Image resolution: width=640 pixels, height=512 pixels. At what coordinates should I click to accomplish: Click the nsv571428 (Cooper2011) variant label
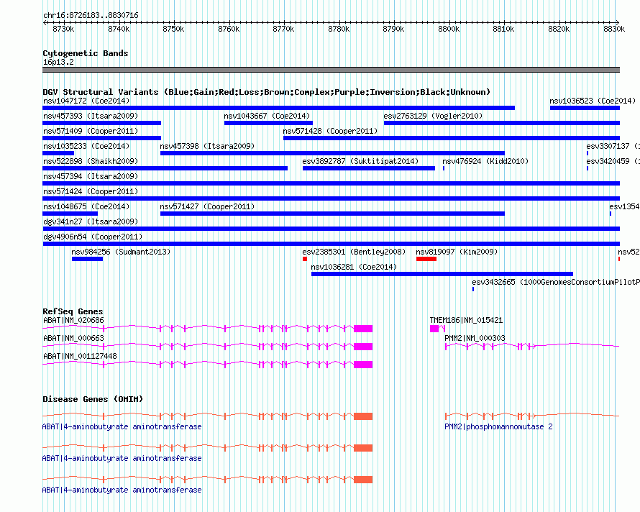tap(330, 131)
